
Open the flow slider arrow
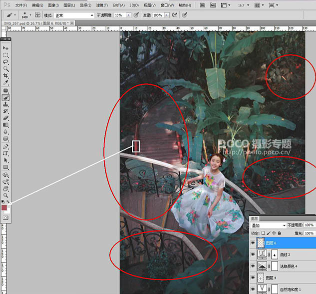[x=167, y=15]
